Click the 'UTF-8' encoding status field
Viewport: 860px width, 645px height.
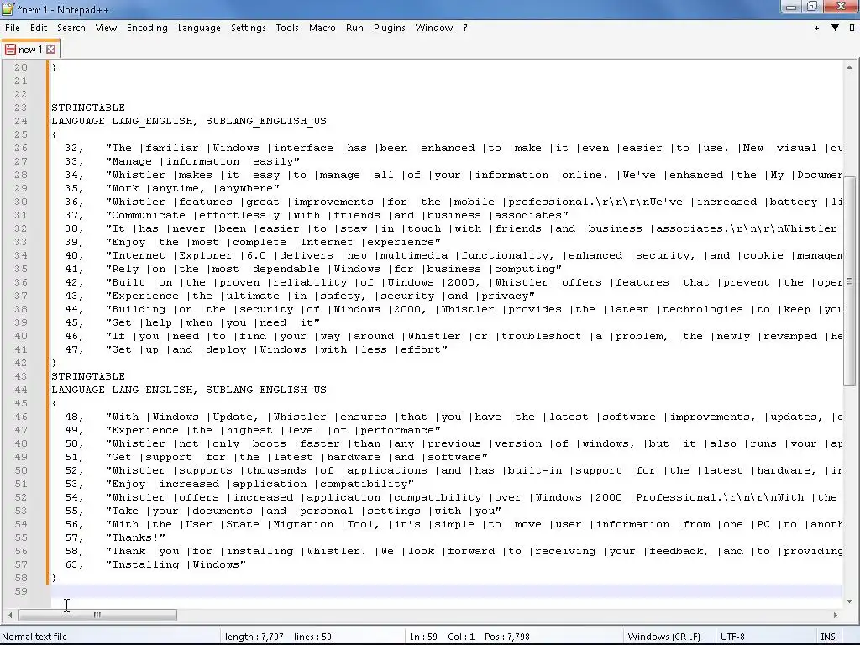point(732,637)
